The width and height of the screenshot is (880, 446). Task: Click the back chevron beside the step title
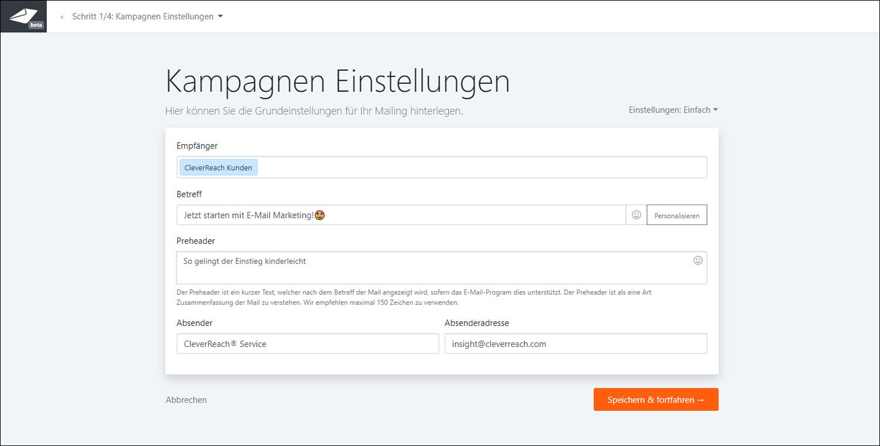point(62,17)
